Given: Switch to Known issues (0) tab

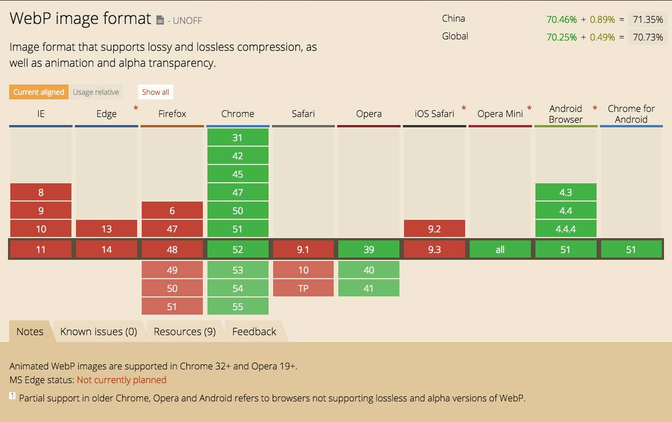Looking at the screenshot, I should (98, 332).
